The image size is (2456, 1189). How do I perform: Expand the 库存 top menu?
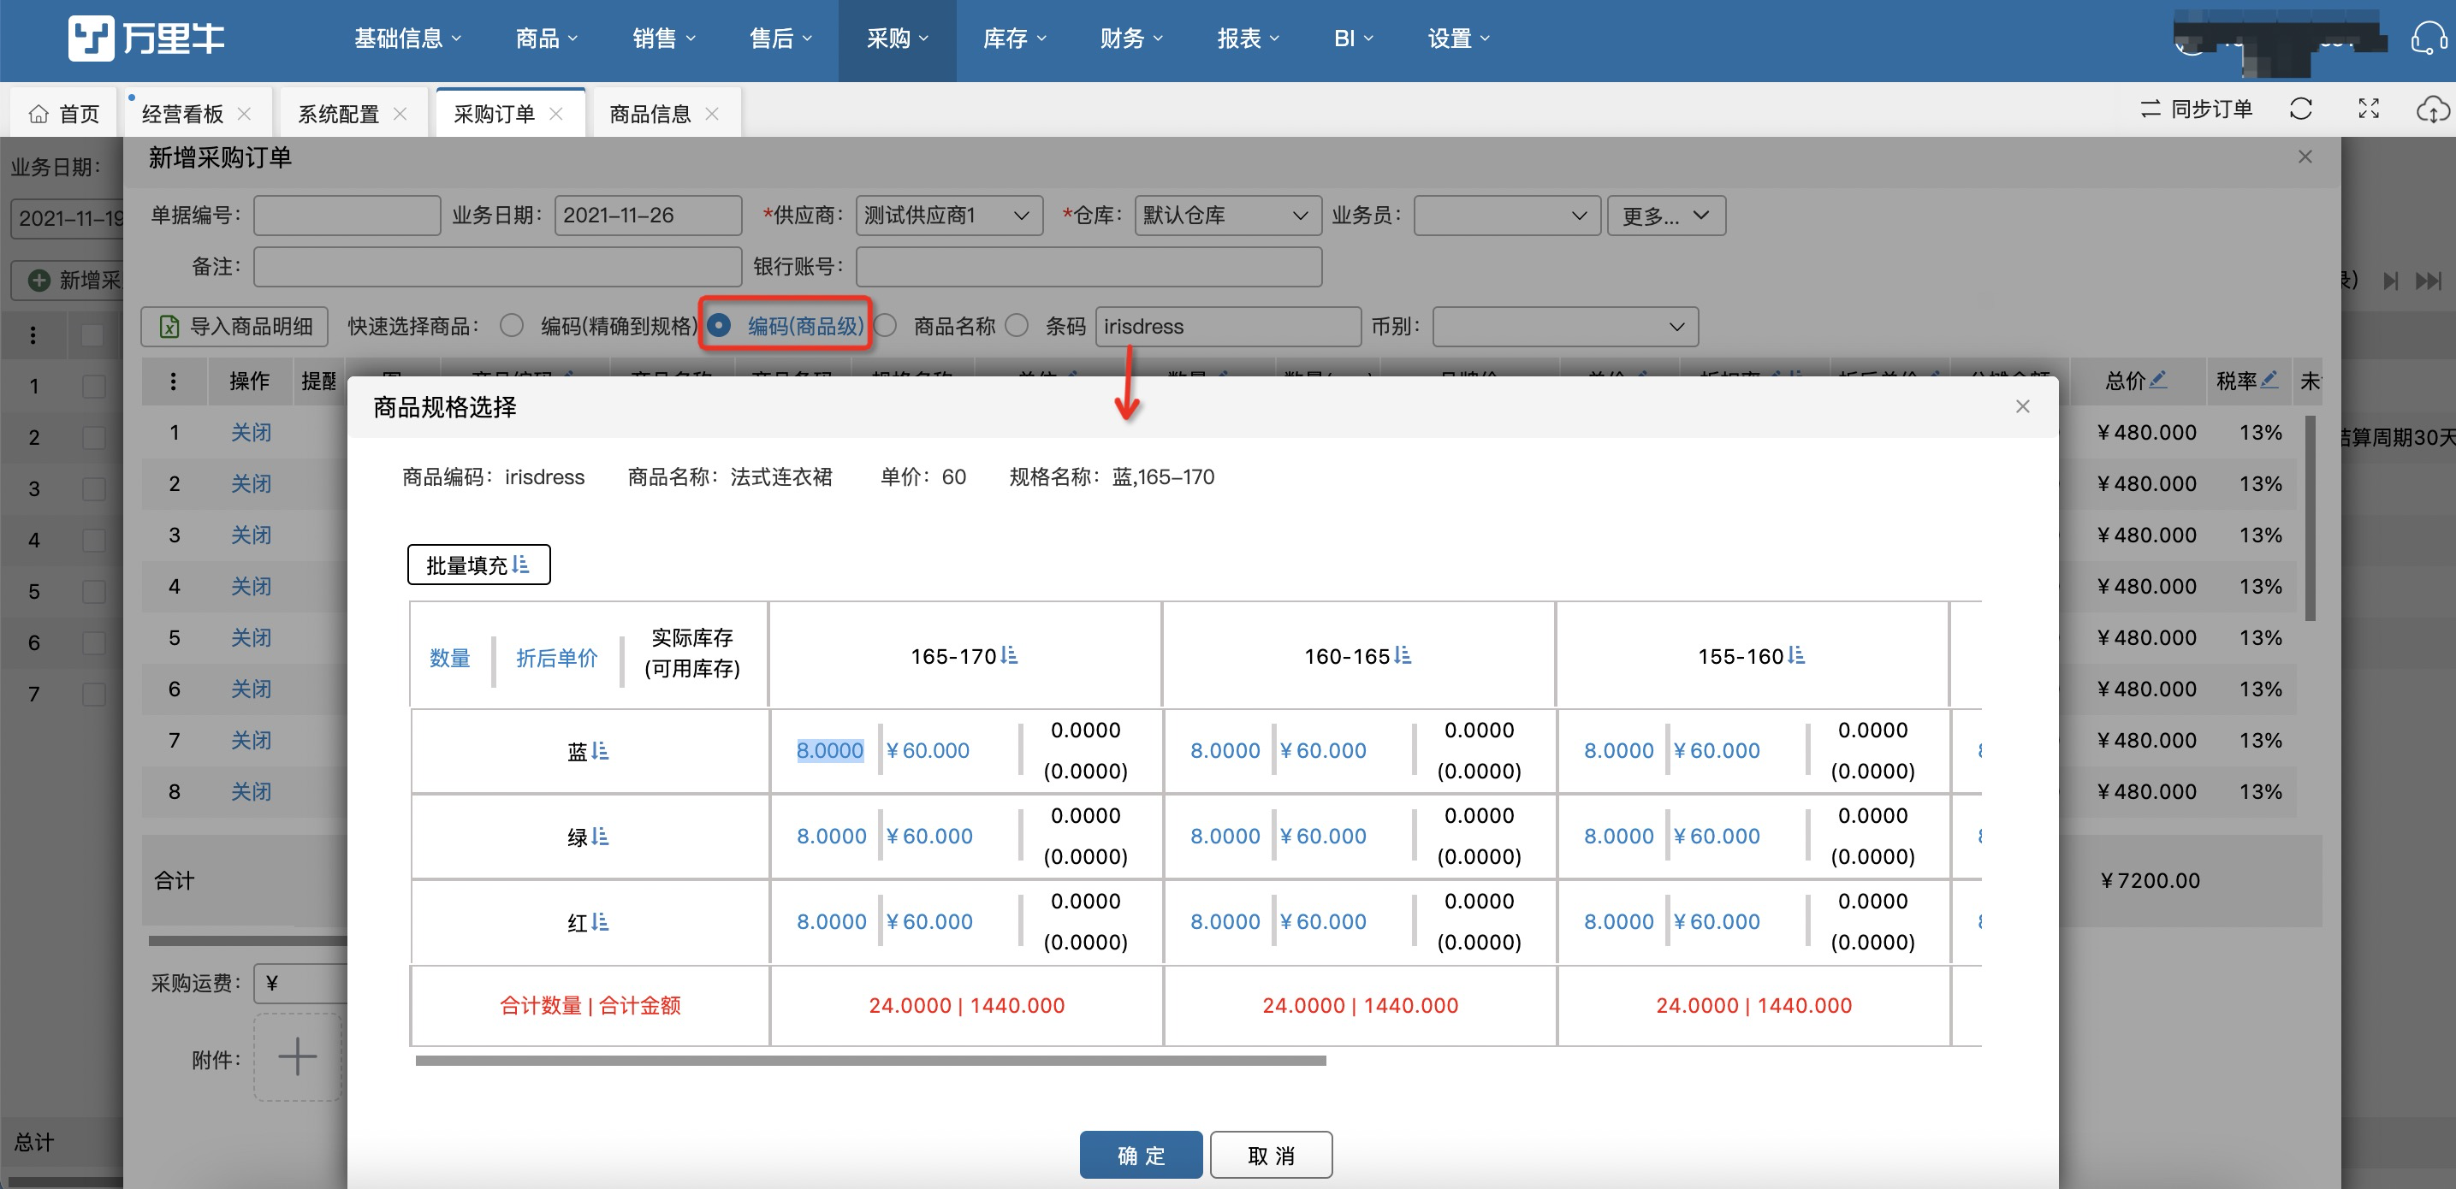(1014, 38)
